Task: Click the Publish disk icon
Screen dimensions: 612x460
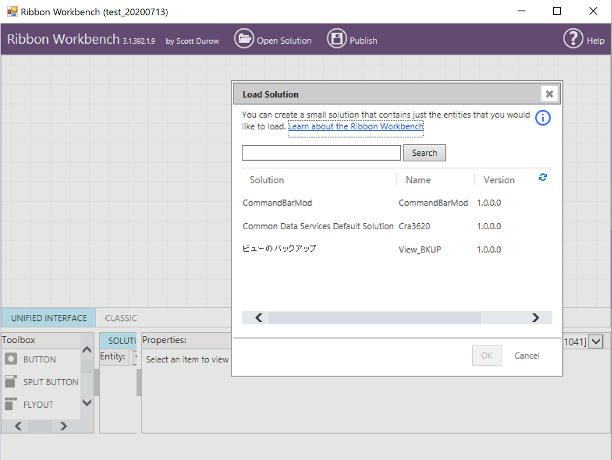Action: click(336, 39)
